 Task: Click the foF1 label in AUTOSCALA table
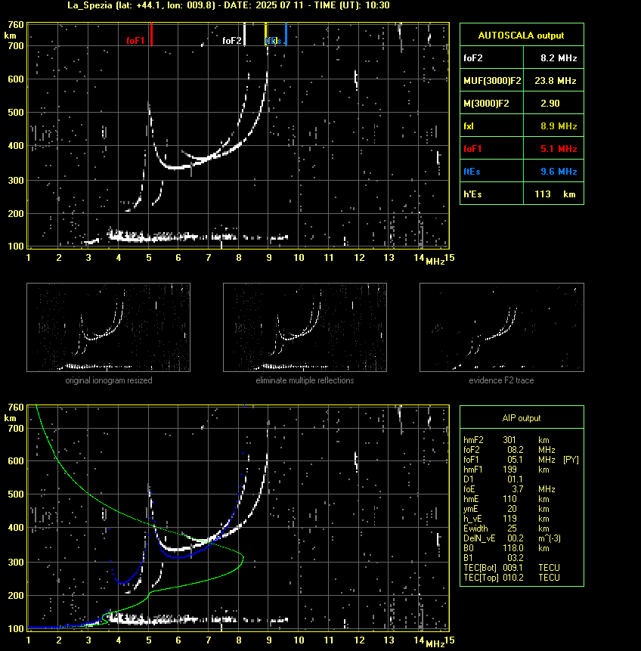[472, 149]
